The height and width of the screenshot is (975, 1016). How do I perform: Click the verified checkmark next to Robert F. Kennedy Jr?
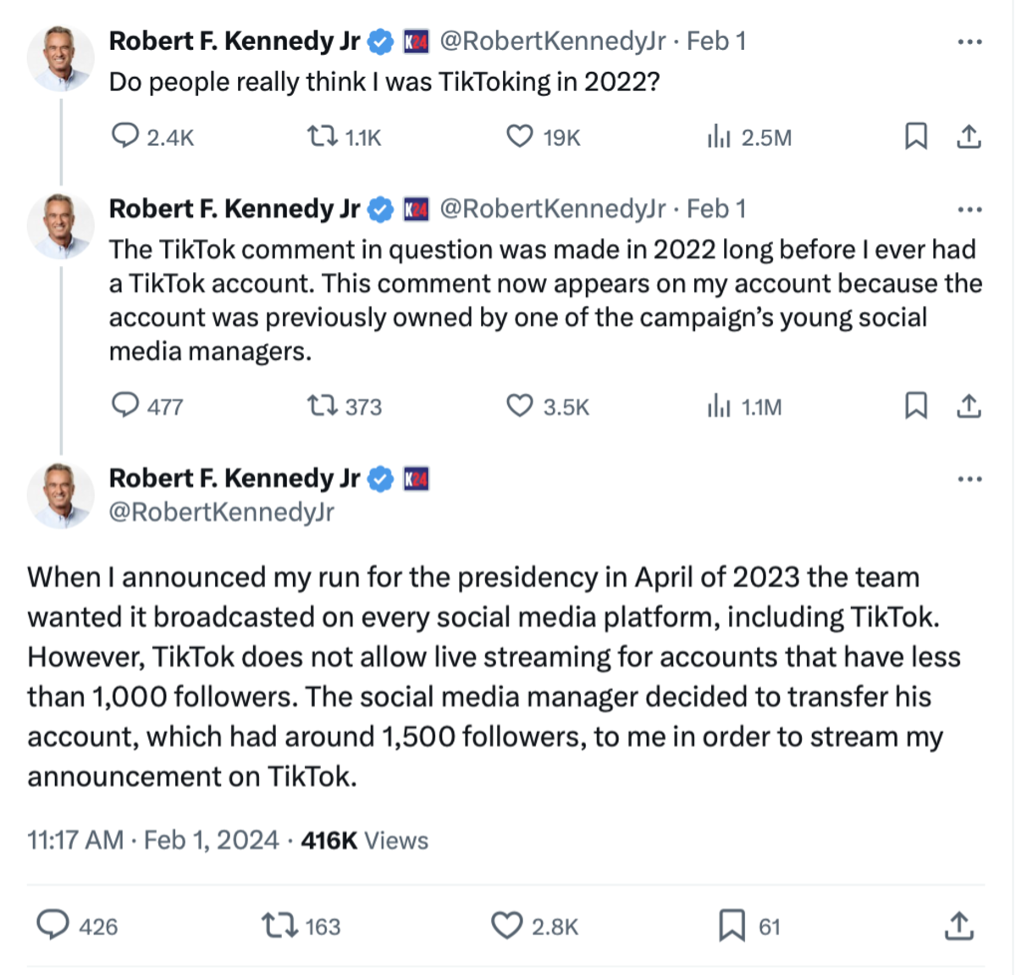tap(379, 39)
